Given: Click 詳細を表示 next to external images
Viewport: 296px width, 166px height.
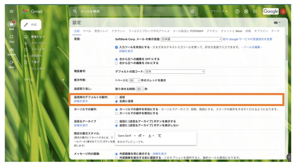Looking at the screenshot, I should pos(159,154).
